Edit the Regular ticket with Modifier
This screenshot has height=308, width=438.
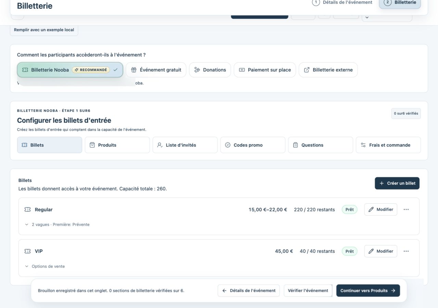tap(381, 209)
